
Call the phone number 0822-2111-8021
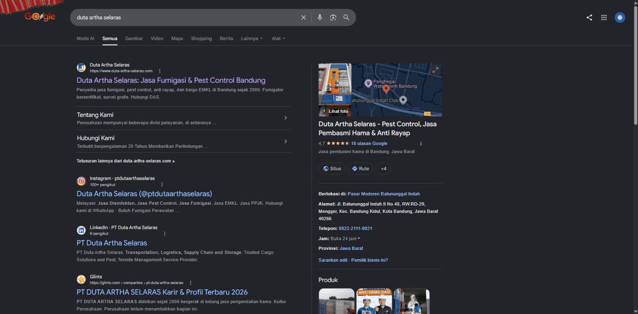(x=355, y=229)
